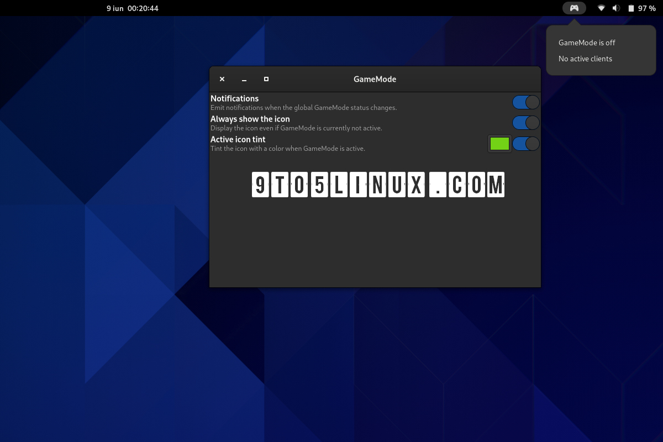Toggle the Notifications switch off
This screenshot has height=442, width=663.
pos(525,102)
